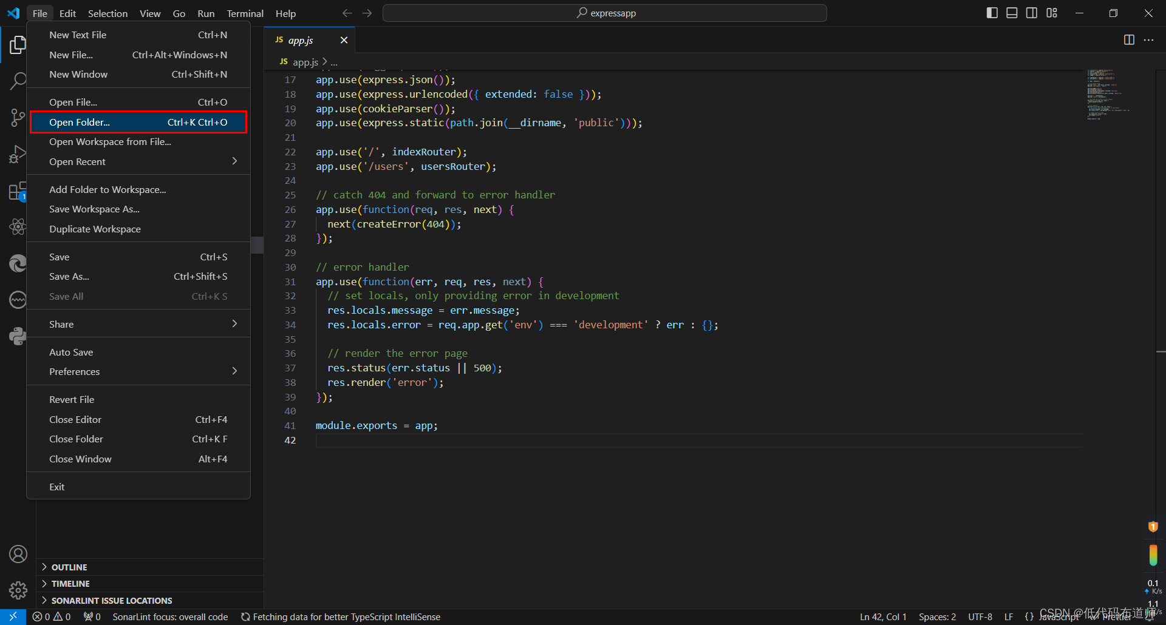Screen dimensions: 1166x625
Task: Go forward with the navigation arrow
Action: [x=367, y=13]
